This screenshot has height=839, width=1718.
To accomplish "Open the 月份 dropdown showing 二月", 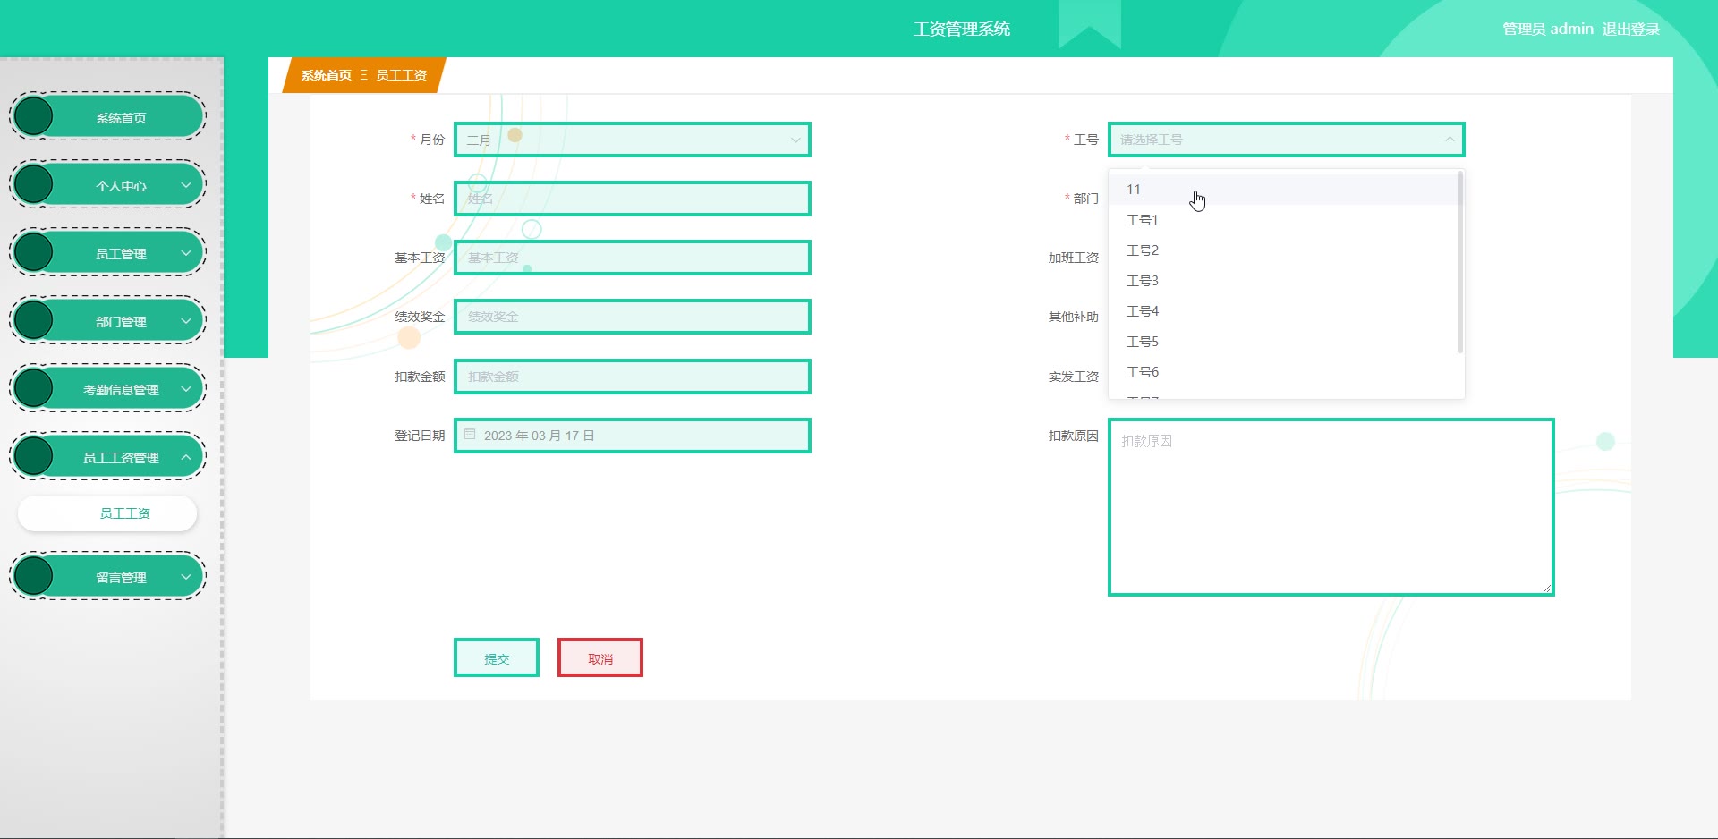I will (x=633, y=140).
